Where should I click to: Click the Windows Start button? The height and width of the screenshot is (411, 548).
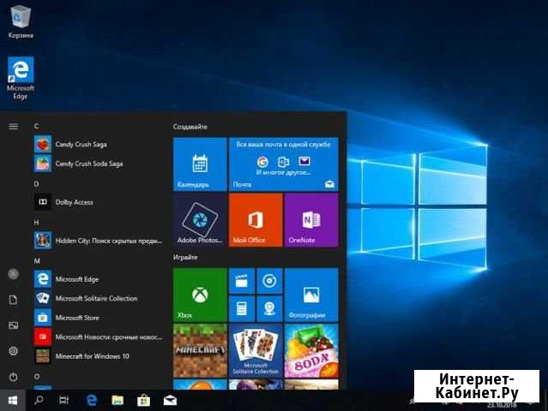coord(13,400)
